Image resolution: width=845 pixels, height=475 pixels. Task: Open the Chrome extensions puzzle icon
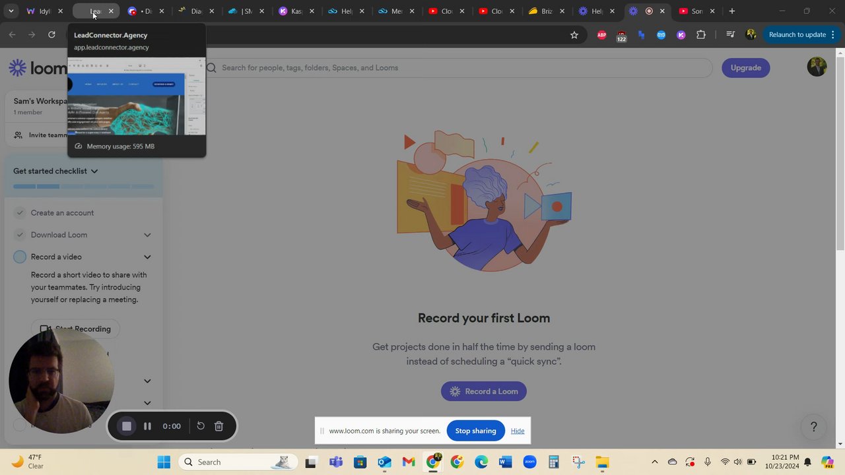(x=701, y=35)
